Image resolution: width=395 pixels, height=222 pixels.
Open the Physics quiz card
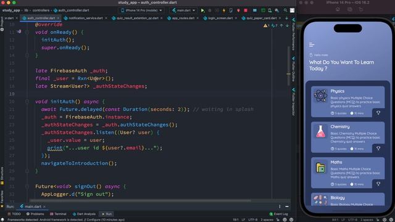click(x=347, y=102)
